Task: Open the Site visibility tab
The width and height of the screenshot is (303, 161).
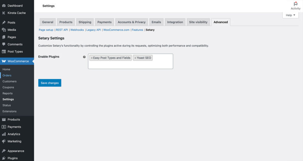Action: [198, 22]
